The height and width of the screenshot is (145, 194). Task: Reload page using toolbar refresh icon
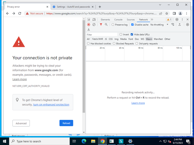tap(20, 14)
